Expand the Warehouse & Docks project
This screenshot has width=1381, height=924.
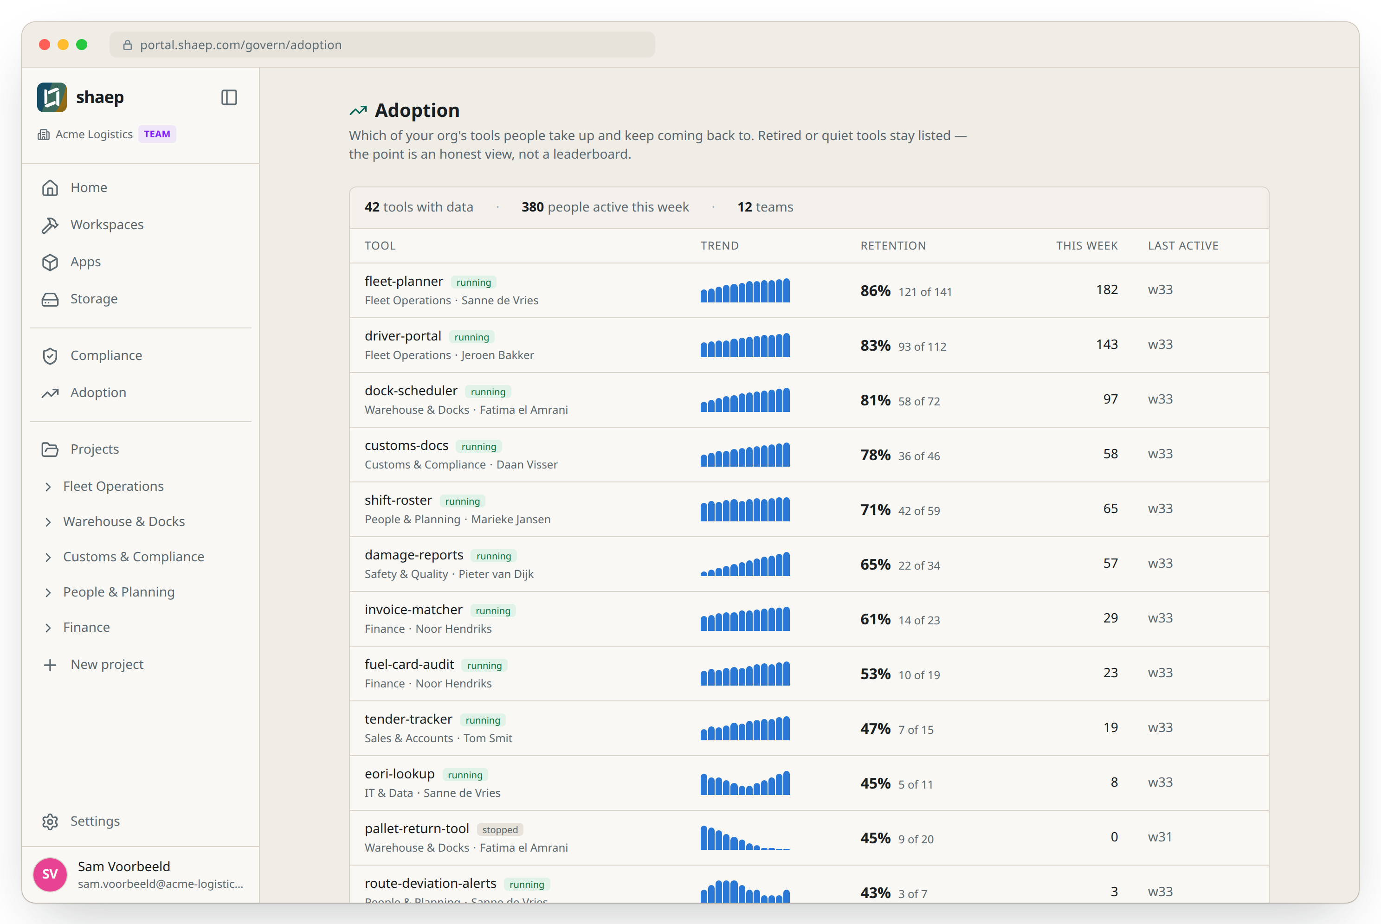(x=48, y=521)
